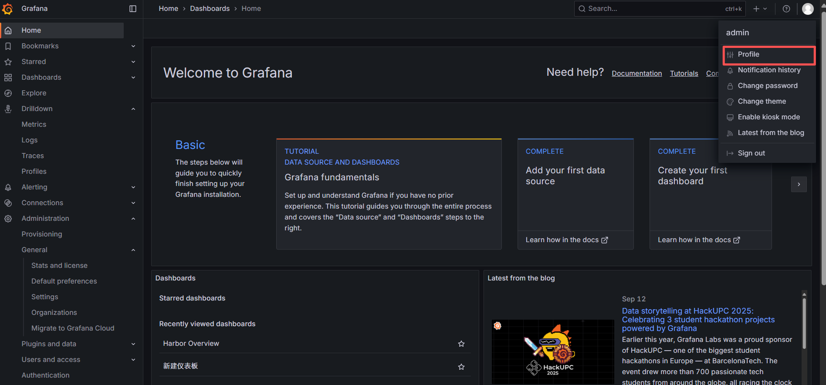Click the user avatar icon
Screen dimensions: 826x385
808,9
